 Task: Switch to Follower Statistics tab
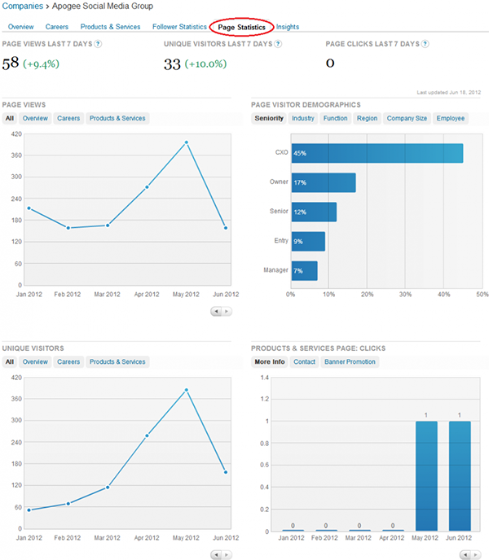click(x=179, y=27)
